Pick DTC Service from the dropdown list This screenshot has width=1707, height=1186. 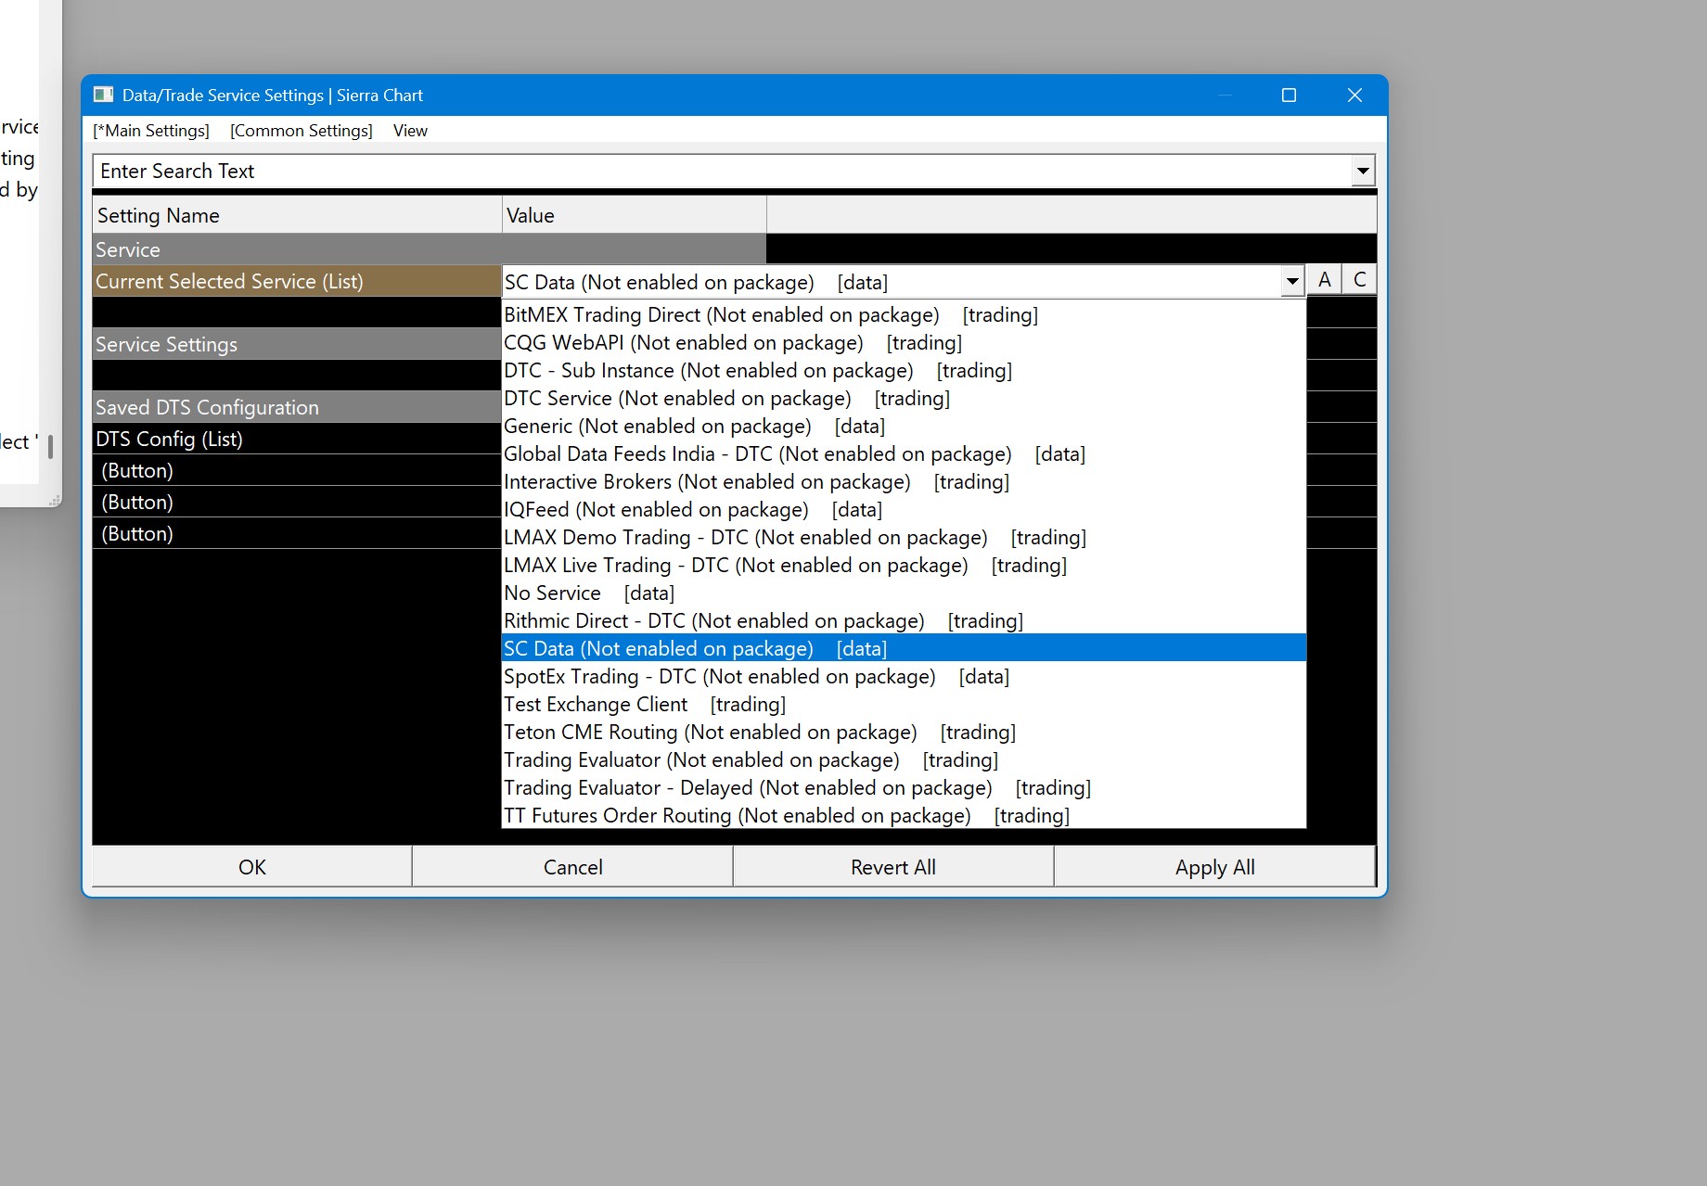point(904,398)
